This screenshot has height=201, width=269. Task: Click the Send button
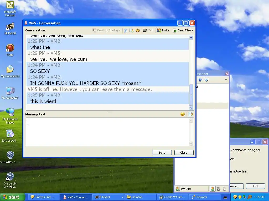tap(162, 153)
